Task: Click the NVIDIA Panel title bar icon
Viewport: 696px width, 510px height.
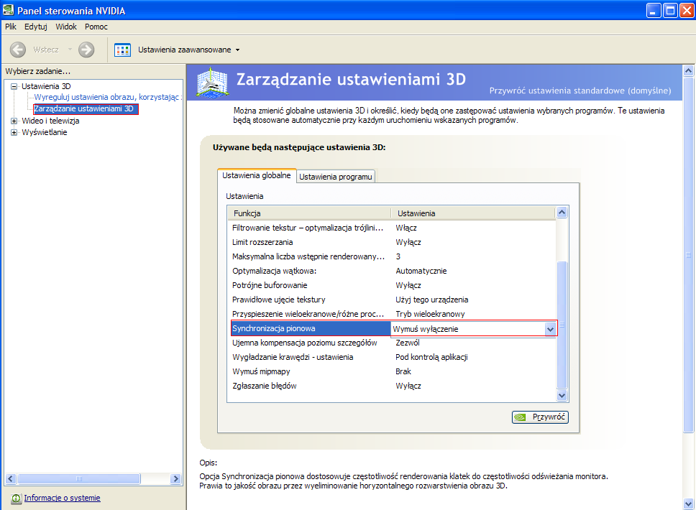Action: 8,10
